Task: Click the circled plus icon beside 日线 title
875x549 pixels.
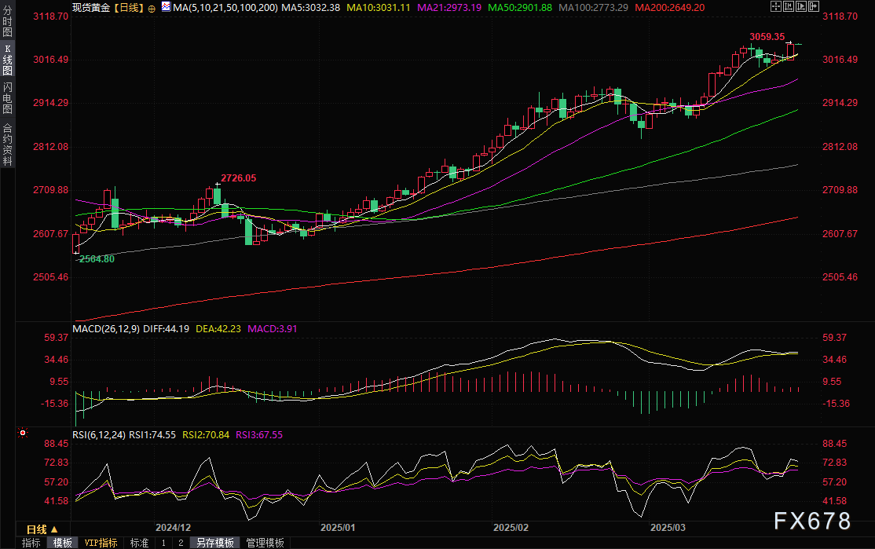Action: click(152, 7)
